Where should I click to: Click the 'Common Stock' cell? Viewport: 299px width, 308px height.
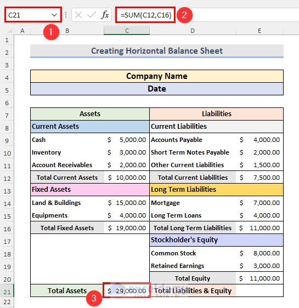pyautogui.click(x=193, y=253)
